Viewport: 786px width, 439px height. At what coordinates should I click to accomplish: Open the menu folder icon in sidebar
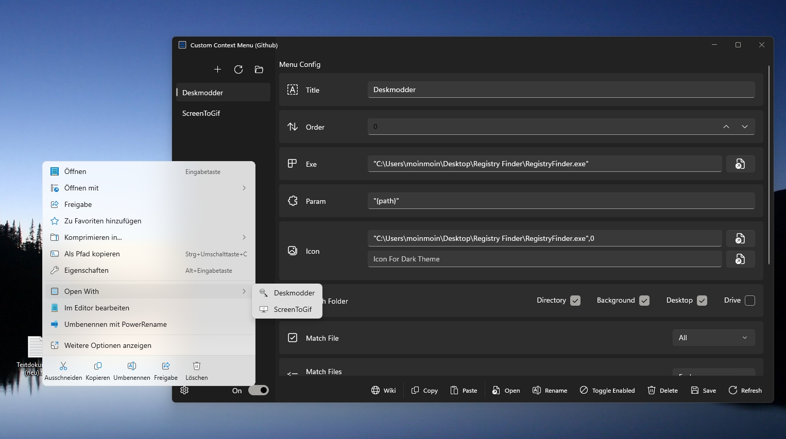tap(259, 69)
